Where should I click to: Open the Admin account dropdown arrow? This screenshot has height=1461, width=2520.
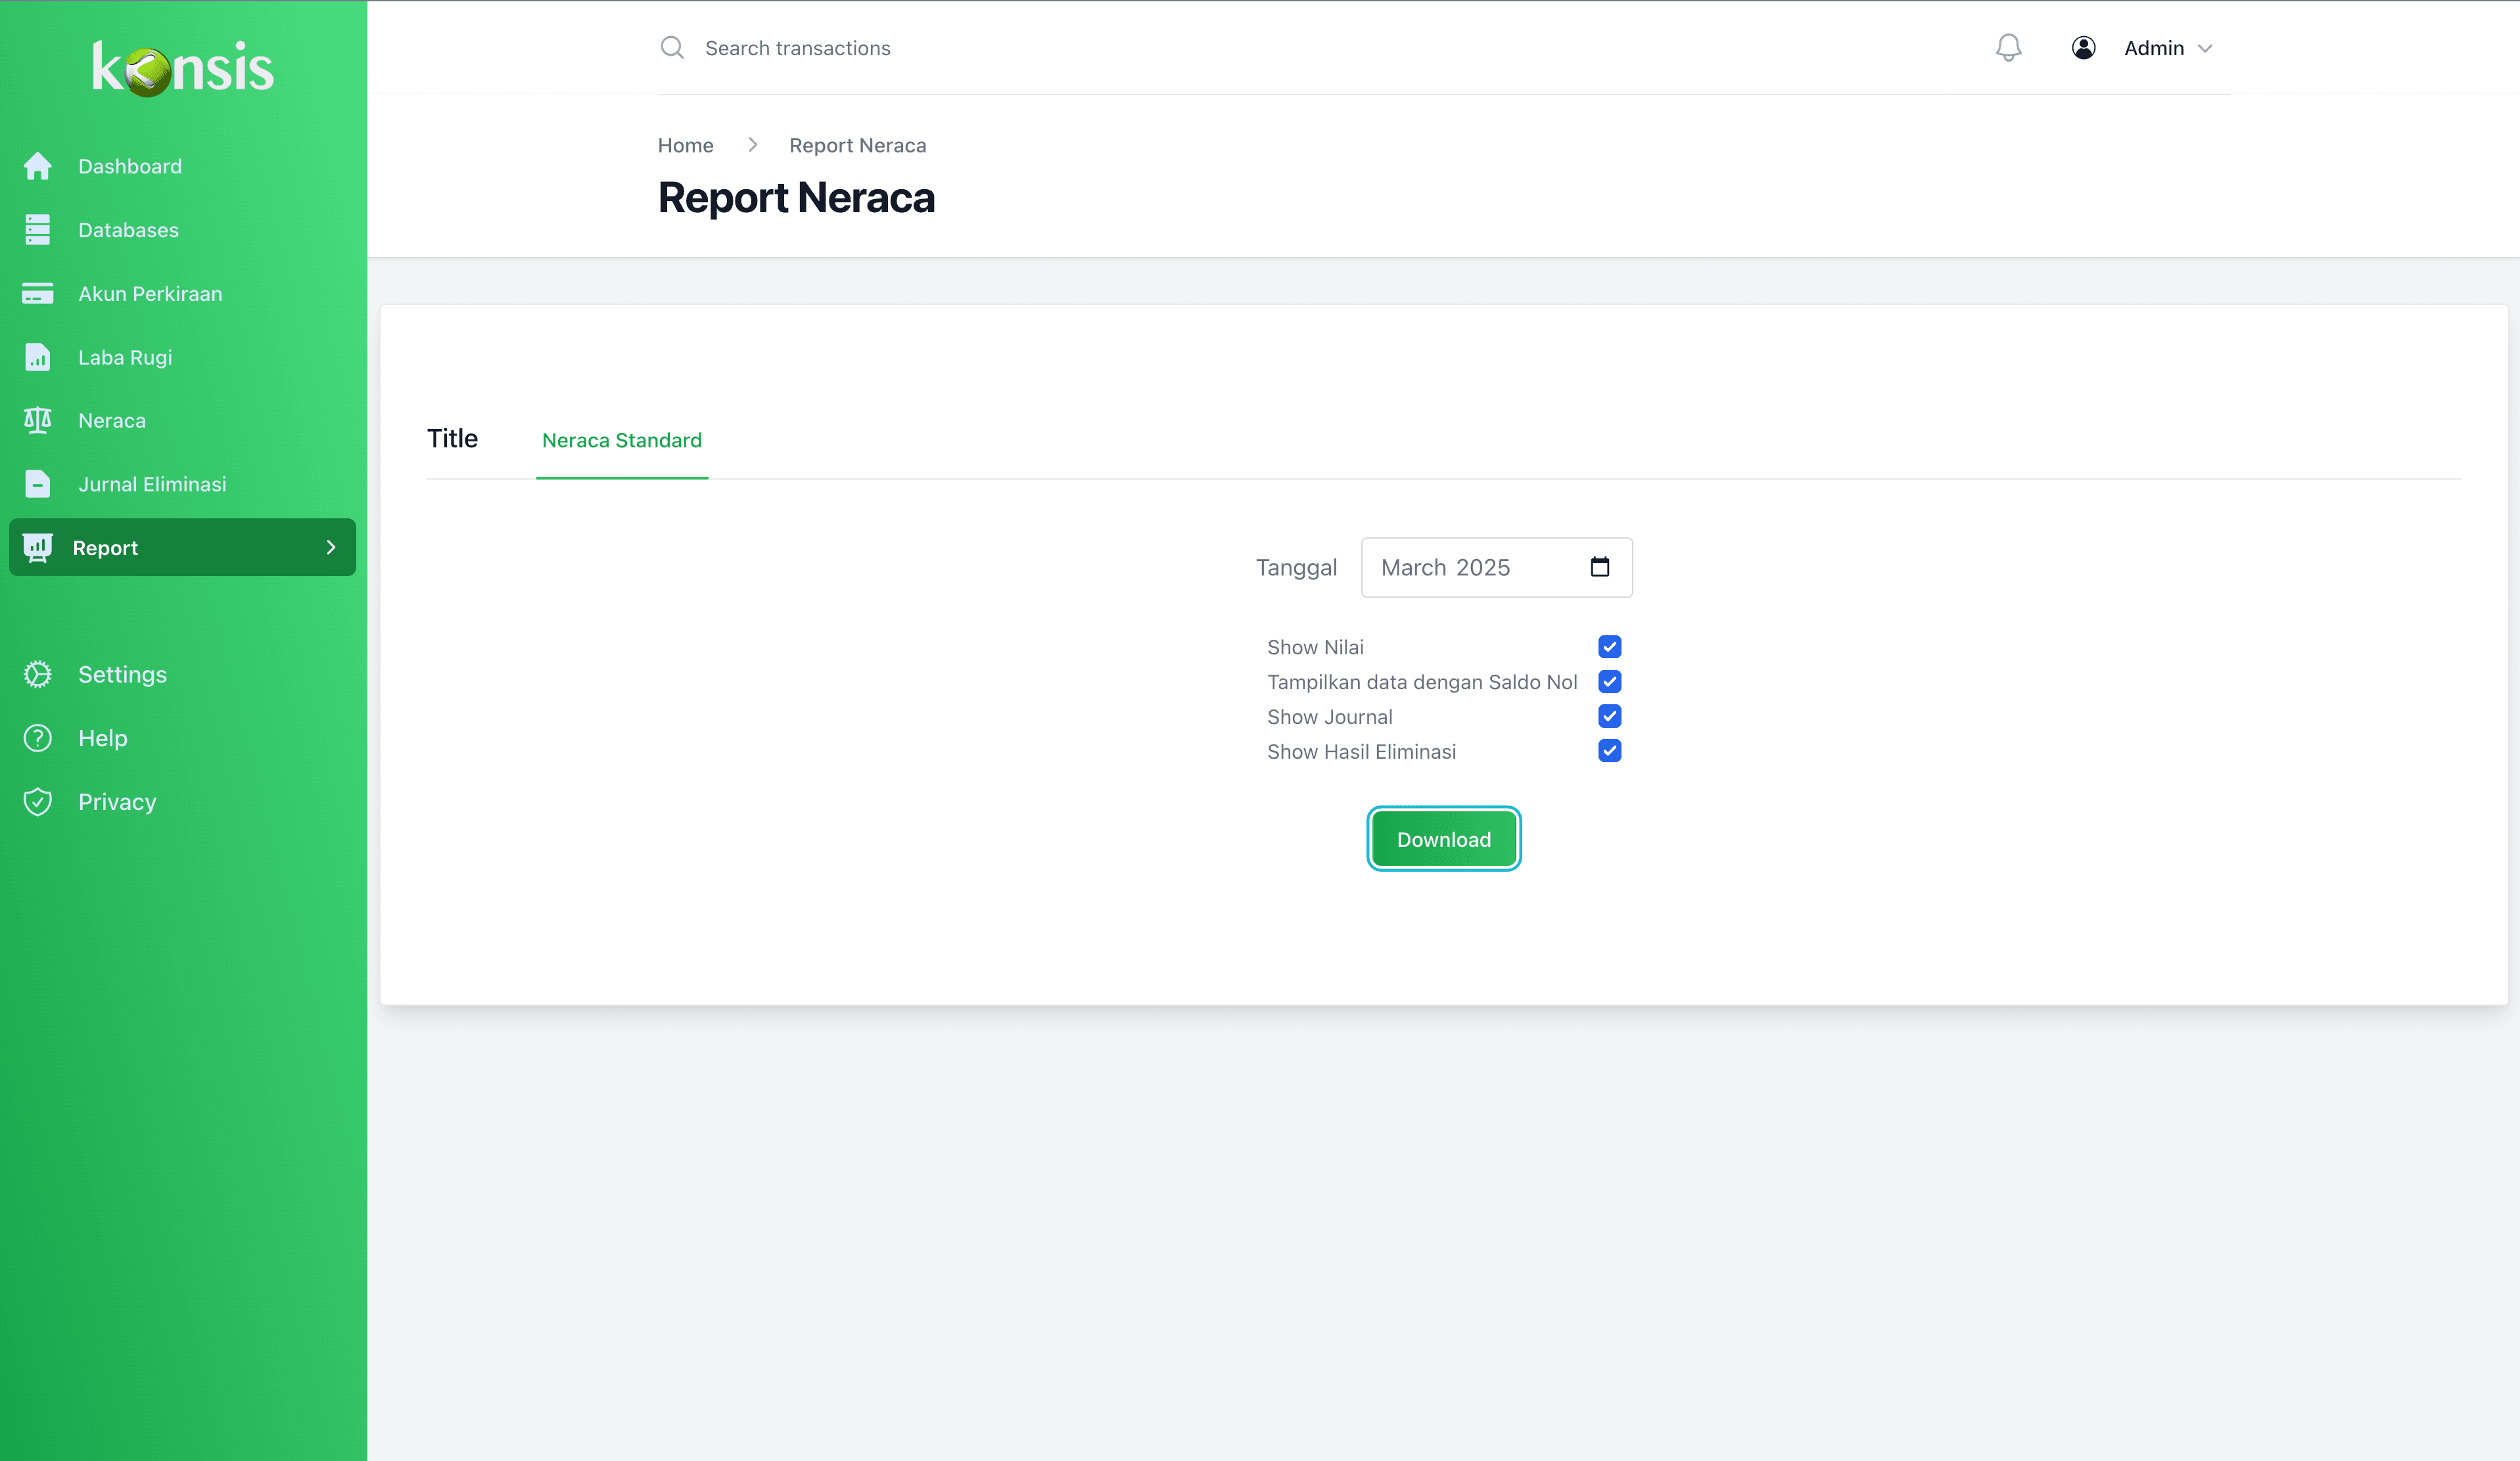[x=2205, y=48]
